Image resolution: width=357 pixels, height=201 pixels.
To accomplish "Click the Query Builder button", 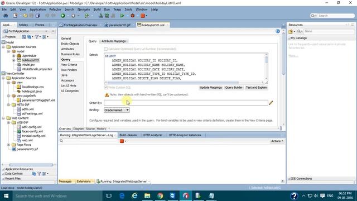I will [234, 88].
